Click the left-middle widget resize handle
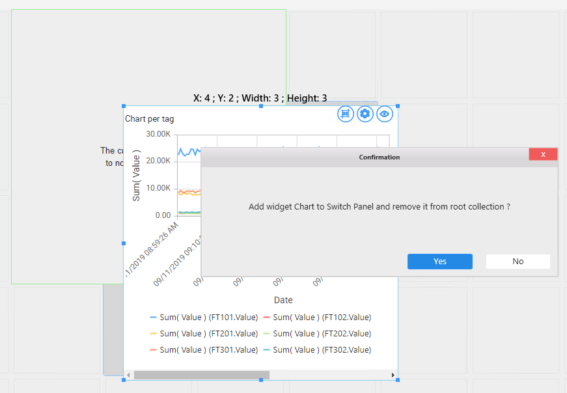This screenshot has height=393, width=567. 124,243
